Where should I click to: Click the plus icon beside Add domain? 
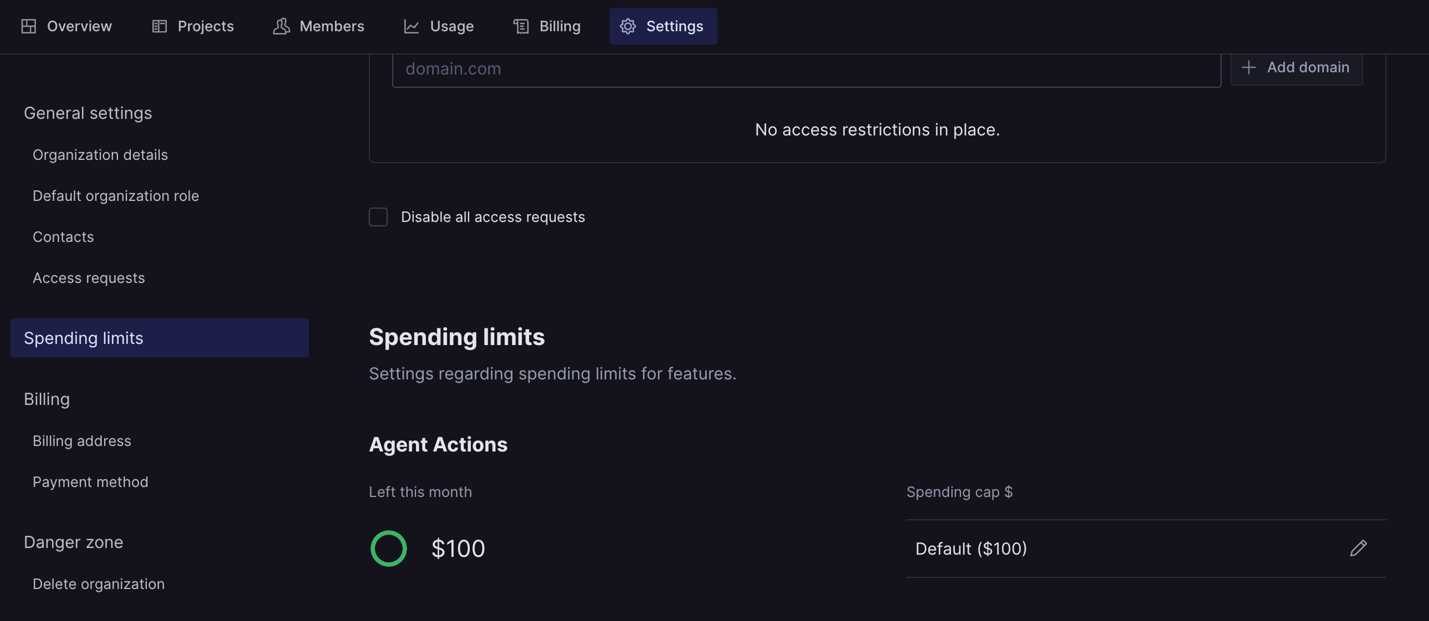[x=1248, y=67]
